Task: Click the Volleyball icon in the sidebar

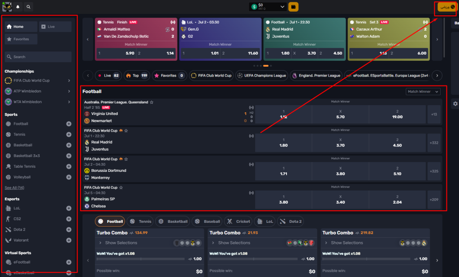Action: coord(8,177)
